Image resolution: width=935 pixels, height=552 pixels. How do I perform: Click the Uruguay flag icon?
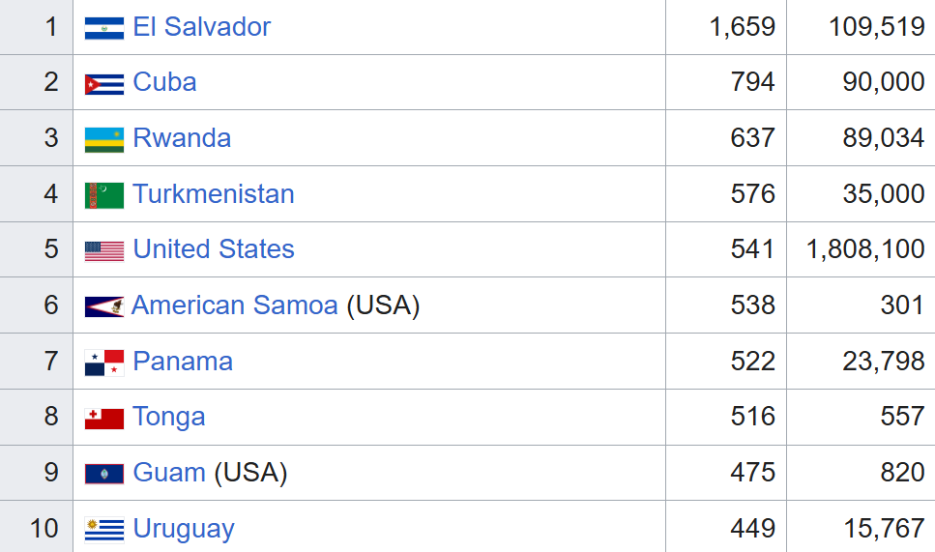(x=104, y=530)
